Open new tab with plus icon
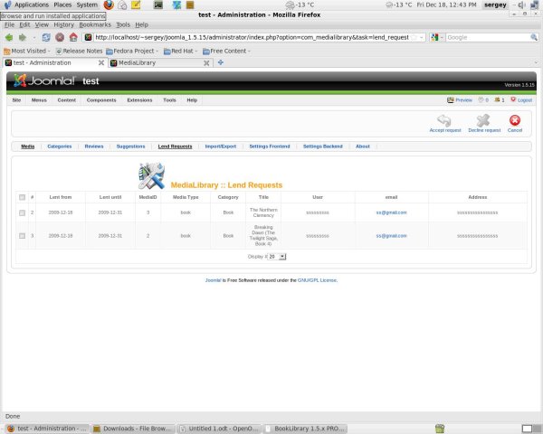Viewport: 543px width, 434px height. (221, 62)
